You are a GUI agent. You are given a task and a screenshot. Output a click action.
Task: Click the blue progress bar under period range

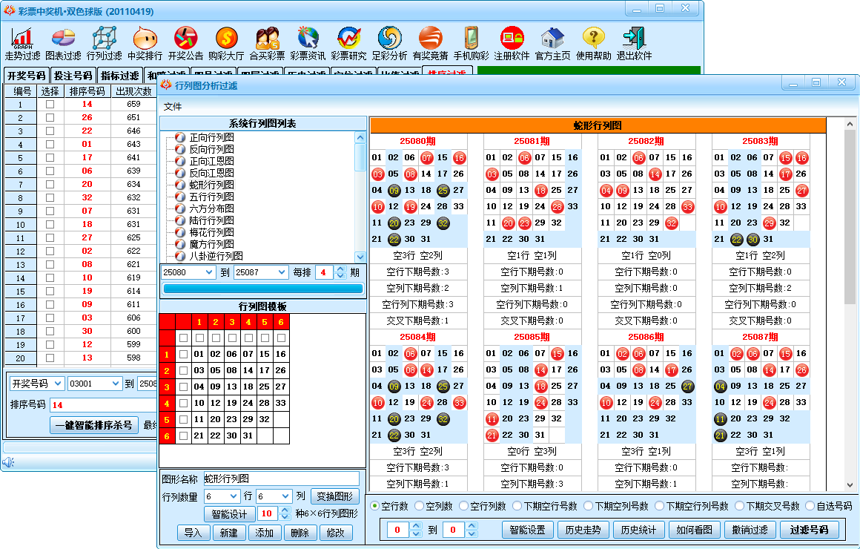[x=262, y=289]
